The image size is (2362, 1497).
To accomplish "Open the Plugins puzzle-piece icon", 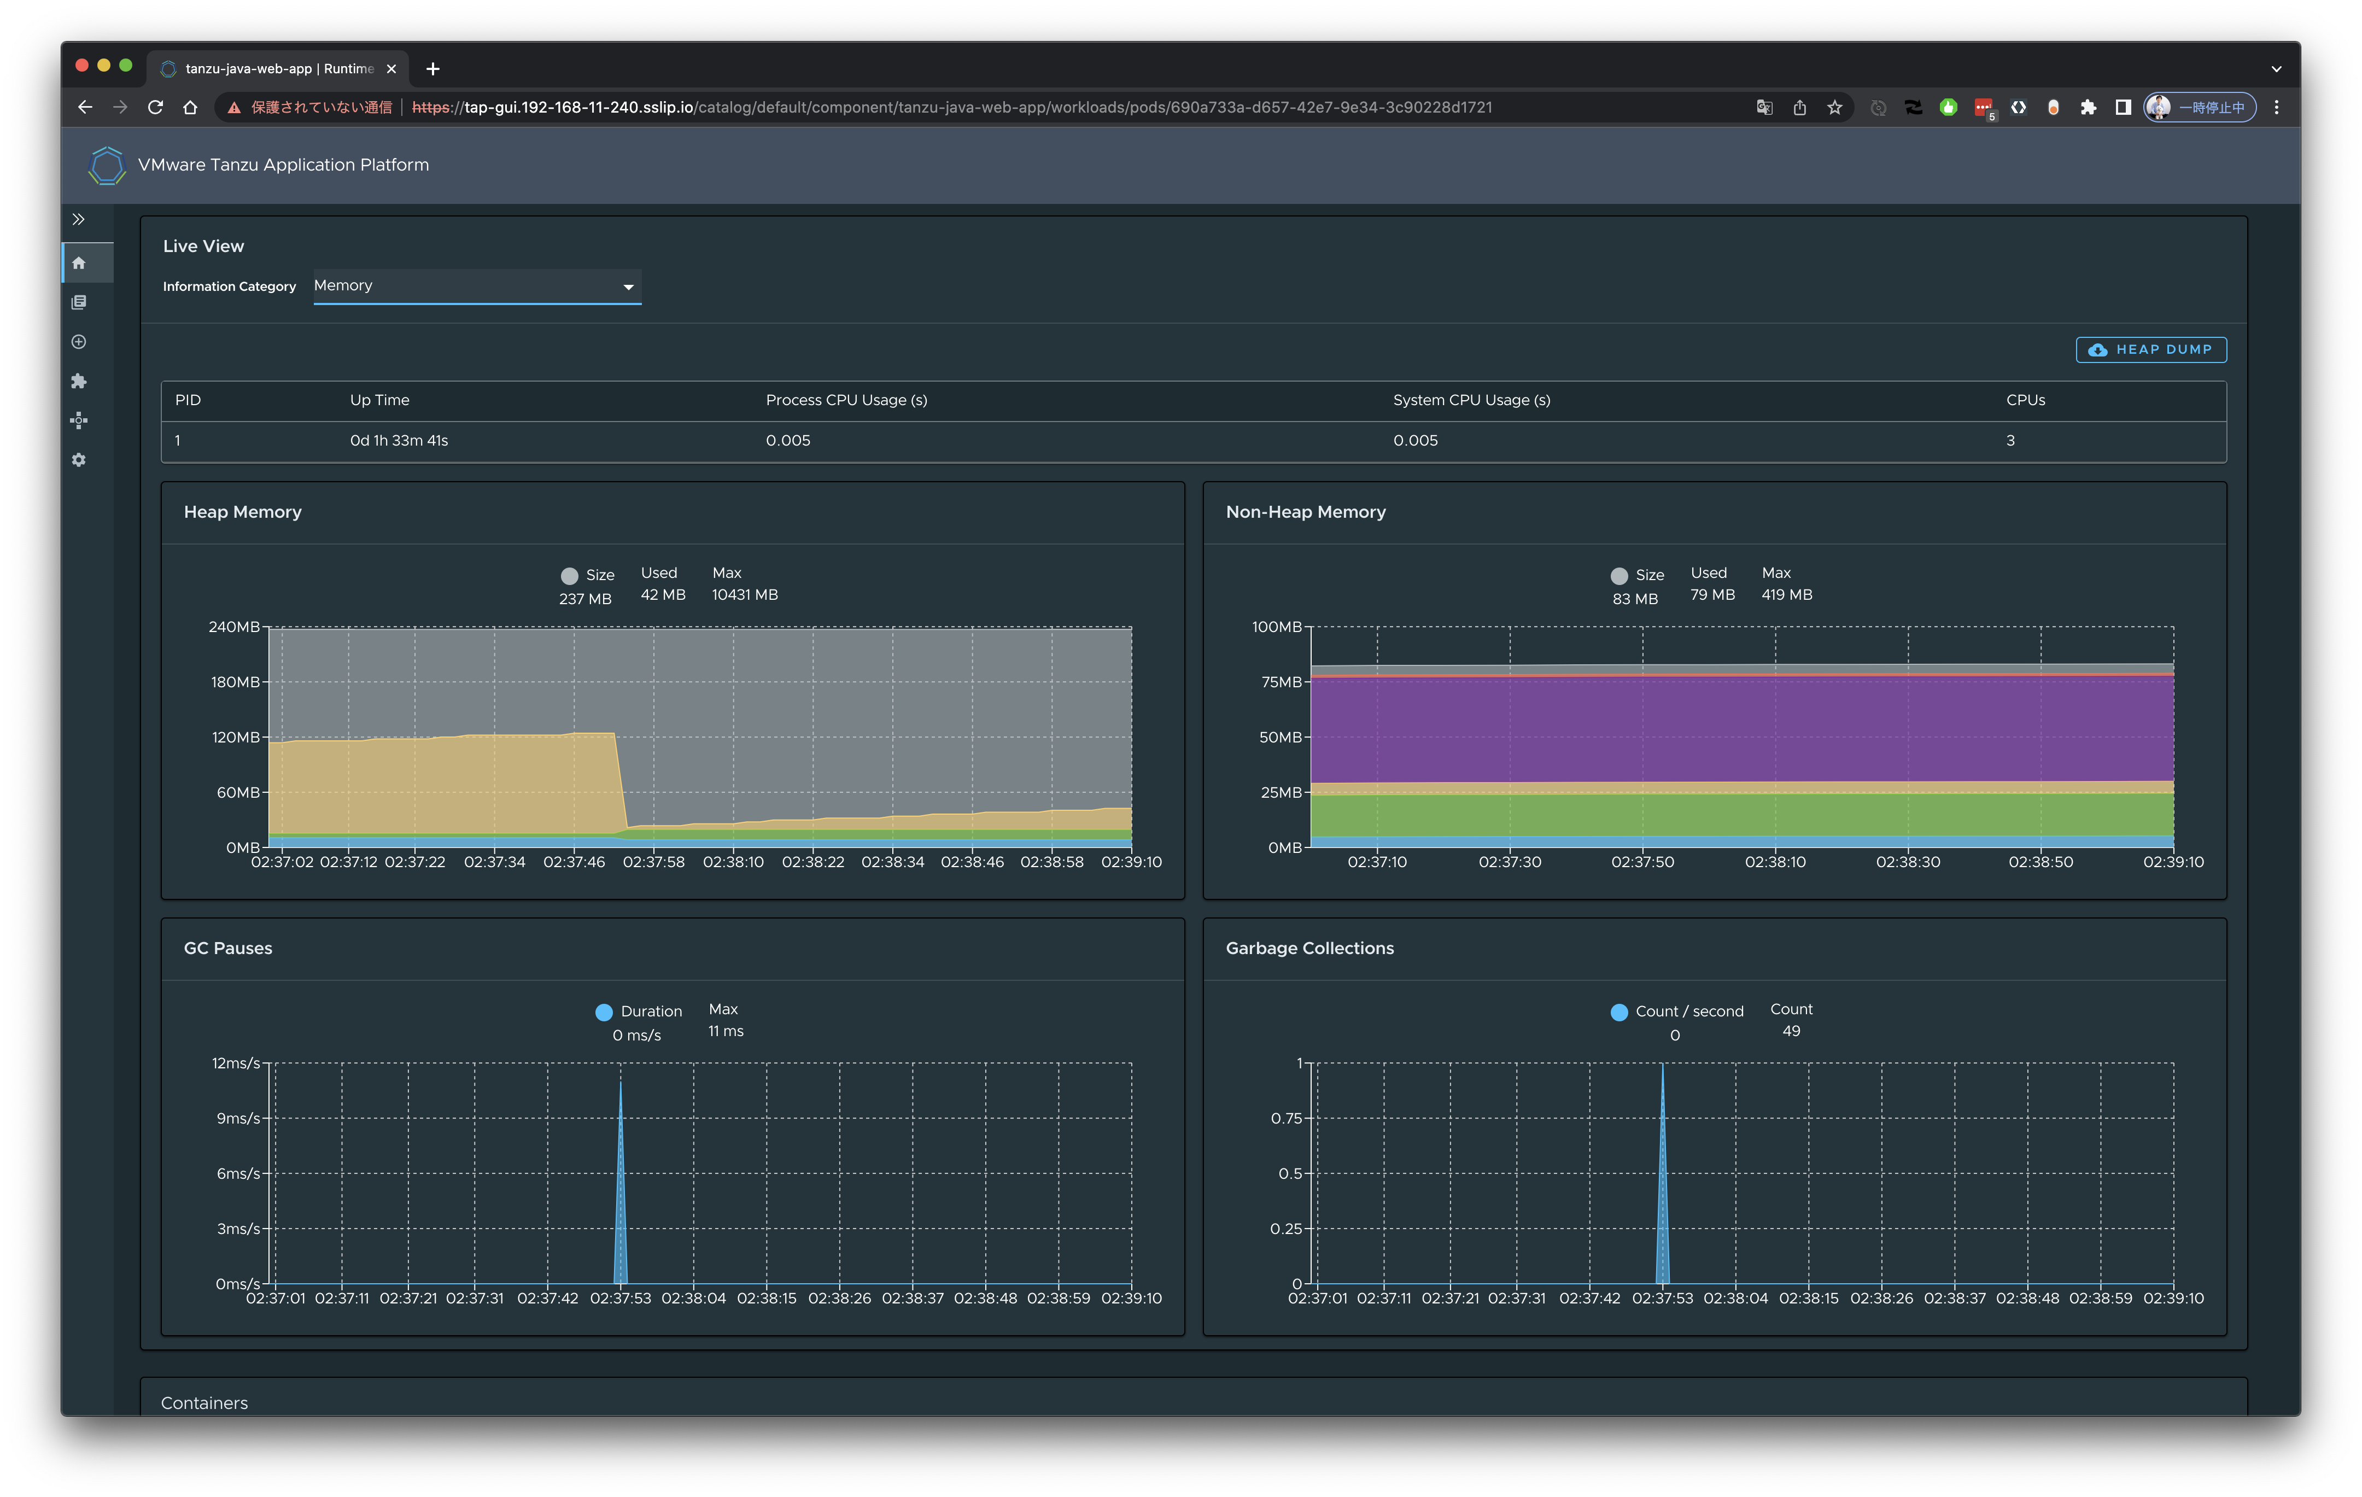I will pyautogui.click(x=79, y=381).
